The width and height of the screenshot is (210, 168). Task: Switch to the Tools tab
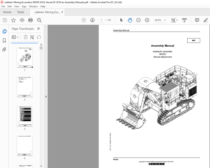point(21,12)
